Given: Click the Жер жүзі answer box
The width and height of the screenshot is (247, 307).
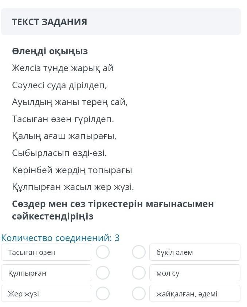Looking at the screenshot, I should tap(47, 294).
